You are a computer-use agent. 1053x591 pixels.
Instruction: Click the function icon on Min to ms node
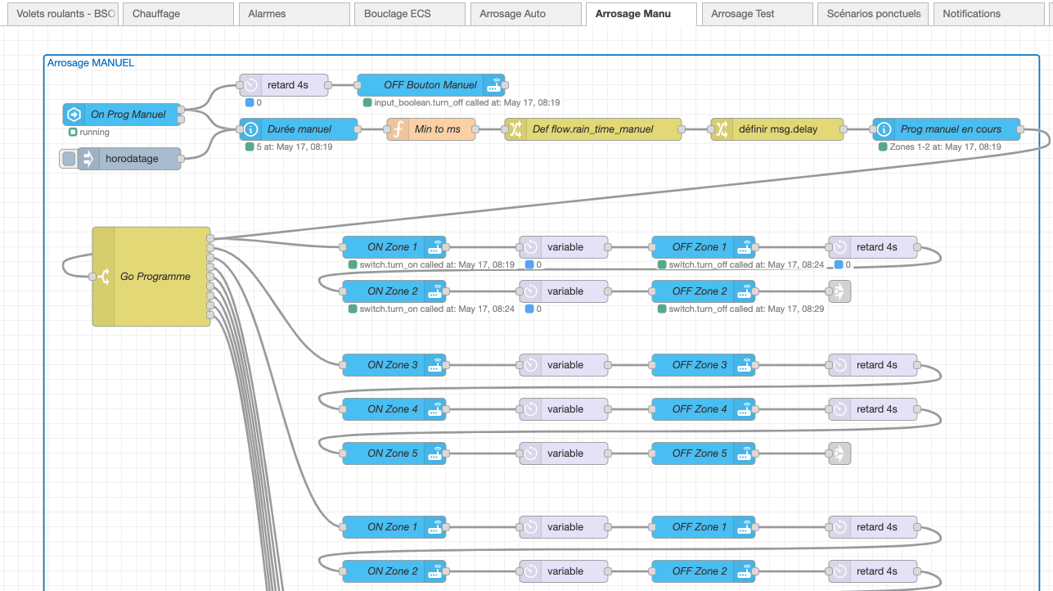point(398,129)
